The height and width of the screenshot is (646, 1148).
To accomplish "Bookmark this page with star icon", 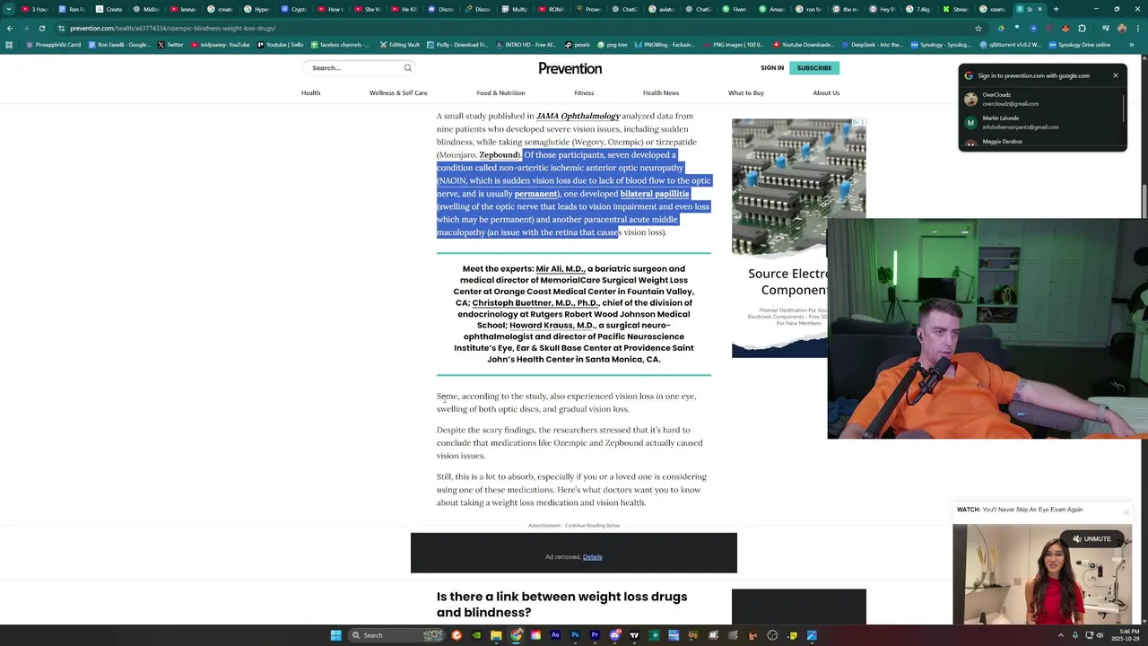I will pyautogui.click(x=978, y=28).
